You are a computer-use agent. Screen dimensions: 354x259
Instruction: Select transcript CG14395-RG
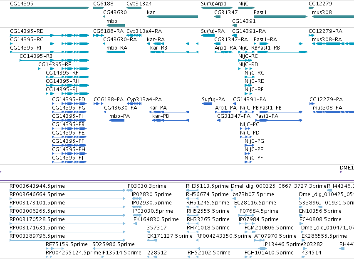click(x=27, y=39)
